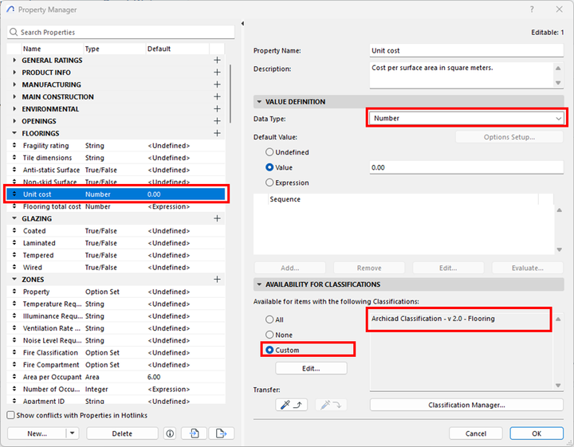This screenshot has width=574, height=447.
Task: Click reorder handle of Fragility rating
Action: pyautogui.click(x=14, y=146)
